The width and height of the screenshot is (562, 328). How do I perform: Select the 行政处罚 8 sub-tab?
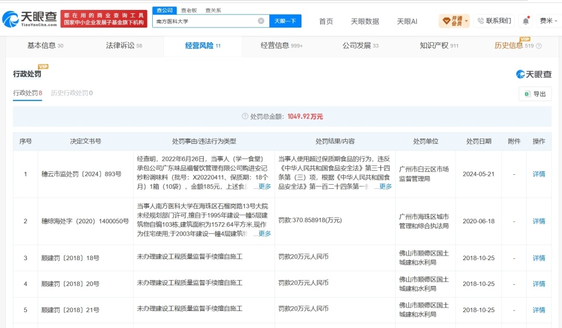[28, 93]
